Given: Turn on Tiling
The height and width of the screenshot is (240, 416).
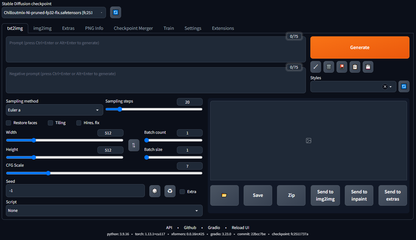Looking at the screenshot, I should pyautogui.click(x=50, y=123).
